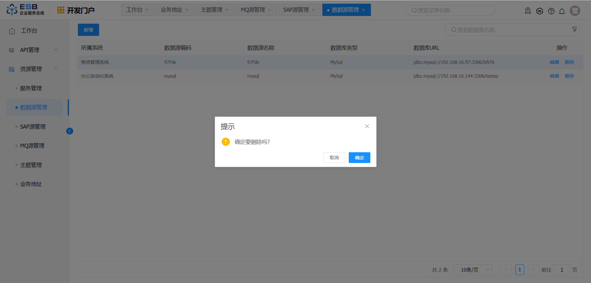This screenshot has height=283, width=591.
Task: Click the 前往 page number input
Action: pos(562,270)
